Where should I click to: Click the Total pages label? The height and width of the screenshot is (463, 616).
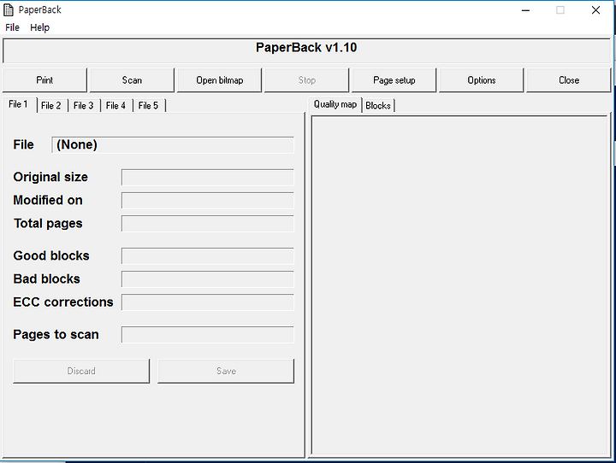(48, 224)
